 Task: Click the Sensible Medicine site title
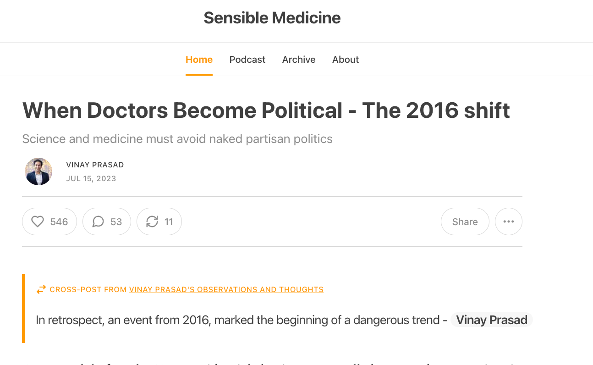click(x=272, y=18)
